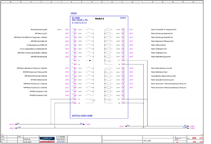Click the SIEMENS logo in the module header
This screenshot has width=211, height=144.
tap(123, 18)
